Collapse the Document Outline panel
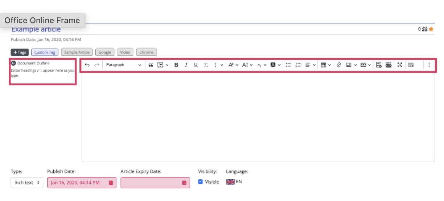The image size is (444, 201). click(x=14, y=63)
